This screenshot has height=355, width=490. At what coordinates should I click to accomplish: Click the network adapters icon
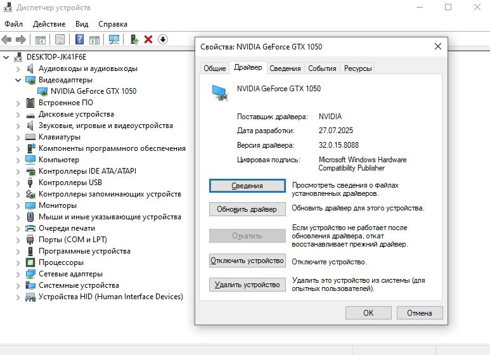click(30, 274)
